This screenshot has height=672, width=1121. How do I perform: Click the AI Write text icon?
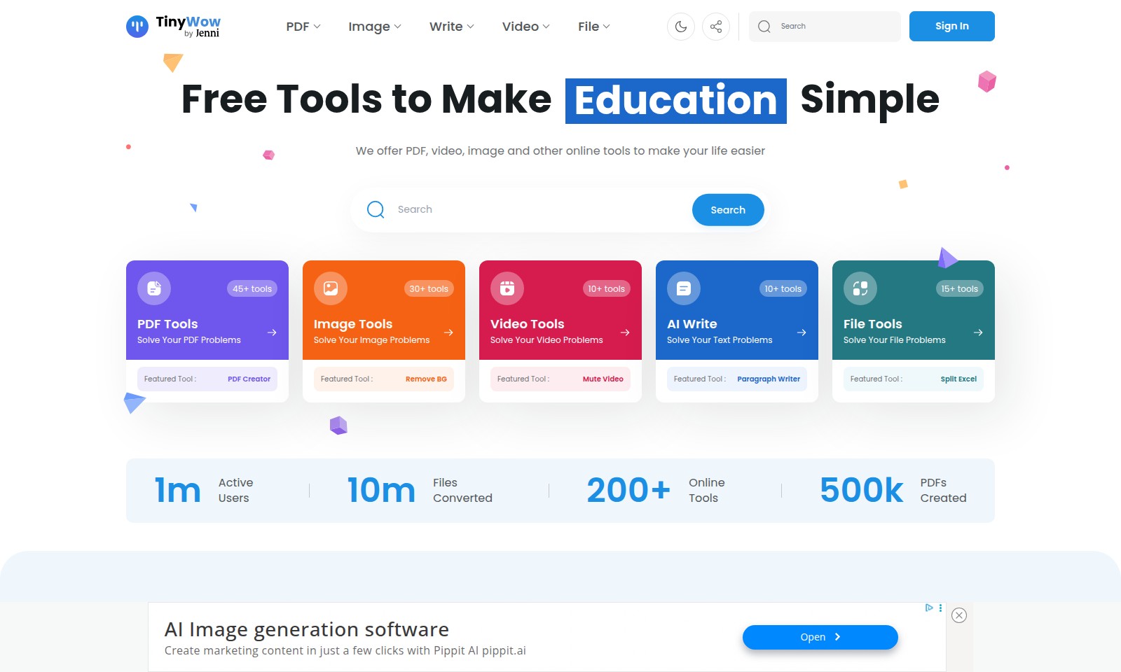pos(684,288)
